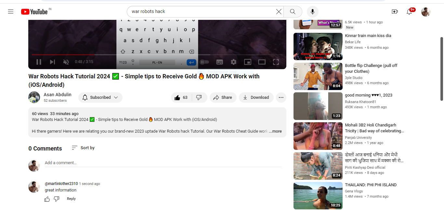444x210 pixels.
Task: Enter full screen mode
Action: click(x=276, y=62)
